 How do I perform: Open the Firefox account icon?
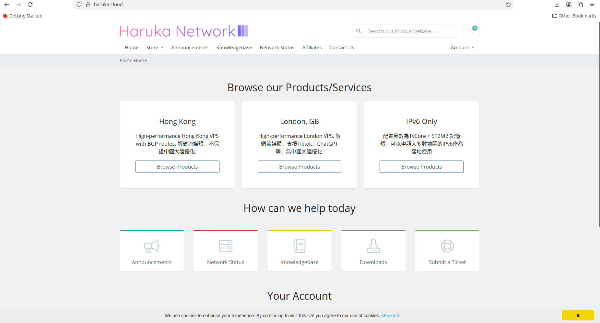(x=569, y=5)
